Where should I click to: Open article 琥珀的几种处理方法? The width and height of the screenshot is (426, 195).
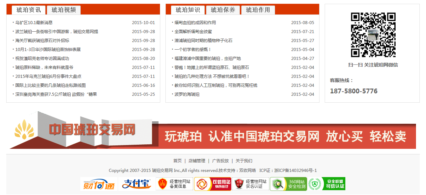coord(212,76)
